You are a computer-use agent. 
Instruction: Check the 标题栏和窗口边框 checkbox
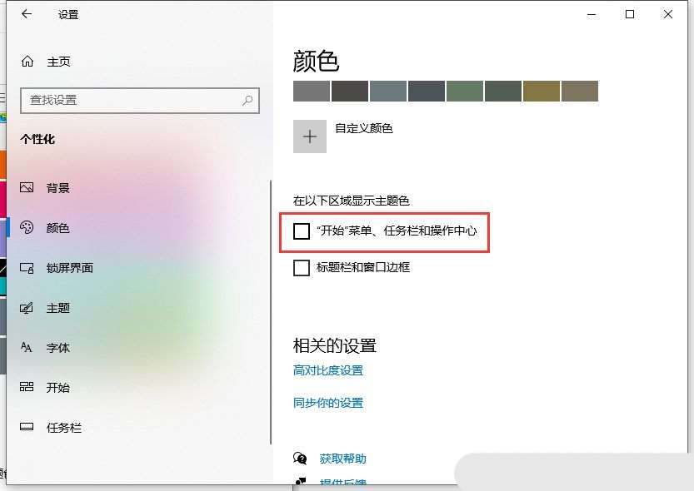pos(302,267)
